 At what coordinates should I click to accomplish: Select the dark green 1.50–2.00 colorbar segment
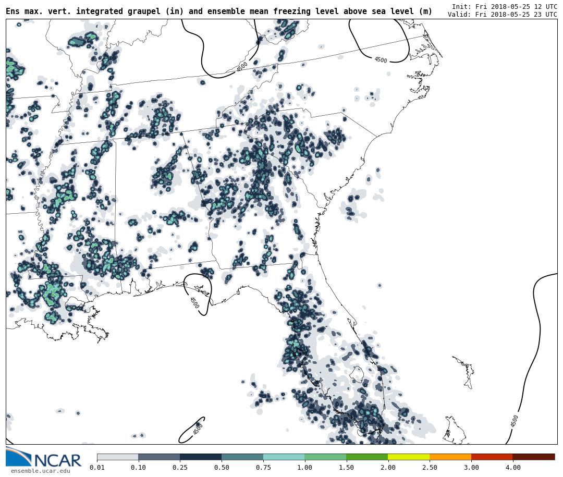coord(367,457)
